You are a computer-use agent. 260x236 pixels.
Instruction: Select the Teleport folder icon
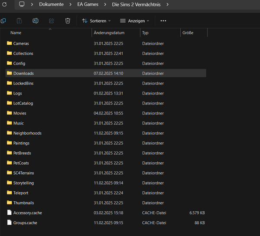click(x=9, y=193)
